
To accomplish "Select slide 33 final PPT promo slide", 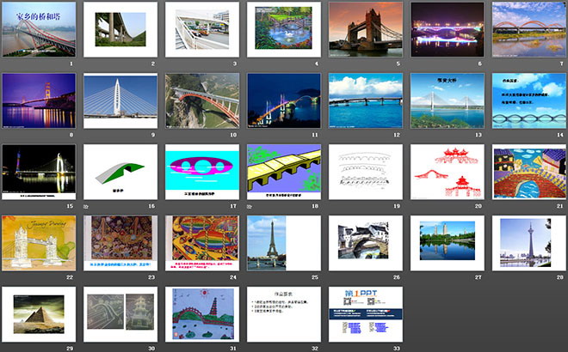I will click(364, 314).
